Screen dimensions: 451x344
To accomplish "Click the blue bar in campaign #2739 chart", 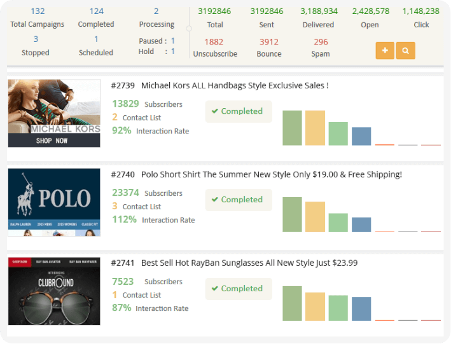I will [361, 136].
